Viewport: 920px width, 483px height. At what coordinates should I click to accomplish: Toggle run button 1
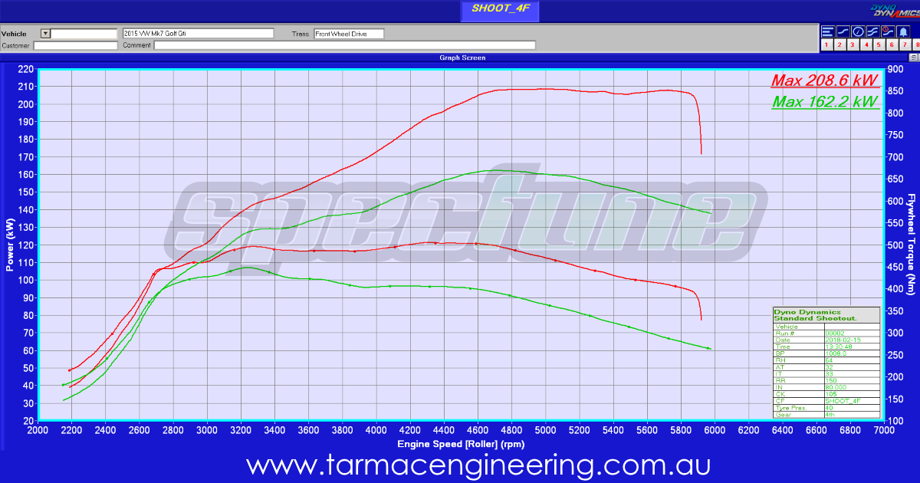point(826,44)
